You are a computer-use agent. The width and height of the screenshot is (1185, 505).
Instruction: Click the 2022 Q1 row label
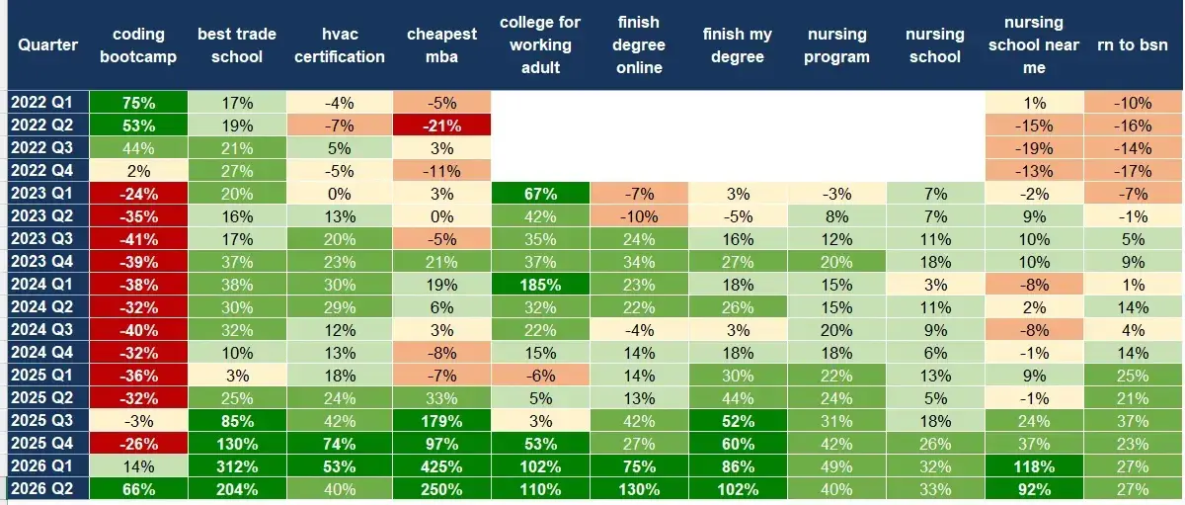point(47,103)
